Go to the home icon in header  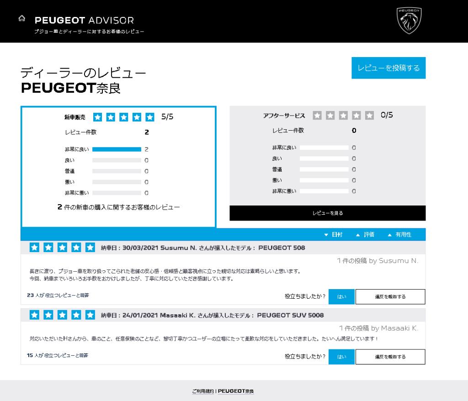(x=22, y=19)
